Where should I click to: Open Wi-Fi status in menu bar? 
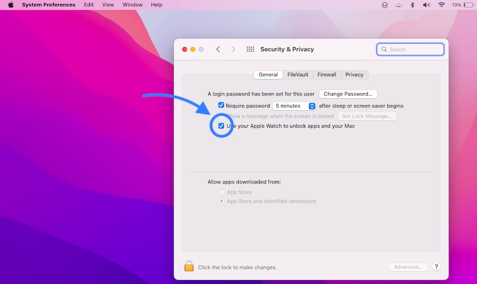click(x=441, y=5)
